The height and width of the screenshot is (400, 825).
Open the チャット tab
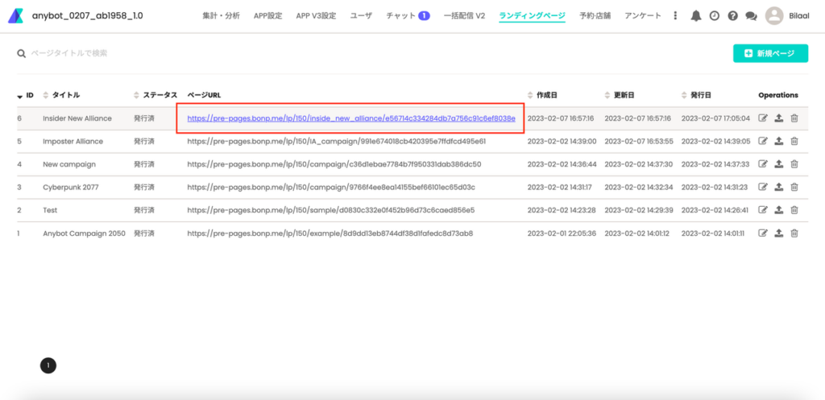pos(407,15)
